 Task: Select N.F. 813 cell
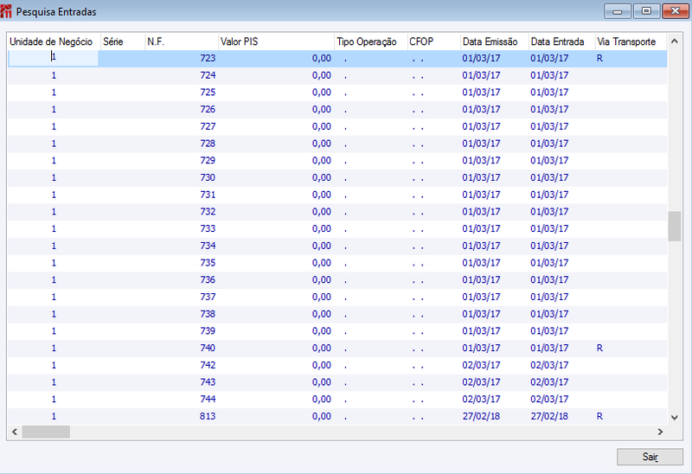coord(182,416)
